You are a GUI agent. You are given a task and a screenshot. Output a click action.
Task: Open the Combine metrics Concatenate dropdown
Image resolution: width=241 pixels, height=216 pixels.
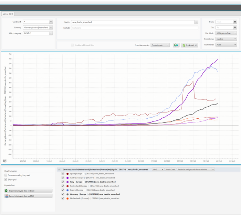(x=160, y=45)
